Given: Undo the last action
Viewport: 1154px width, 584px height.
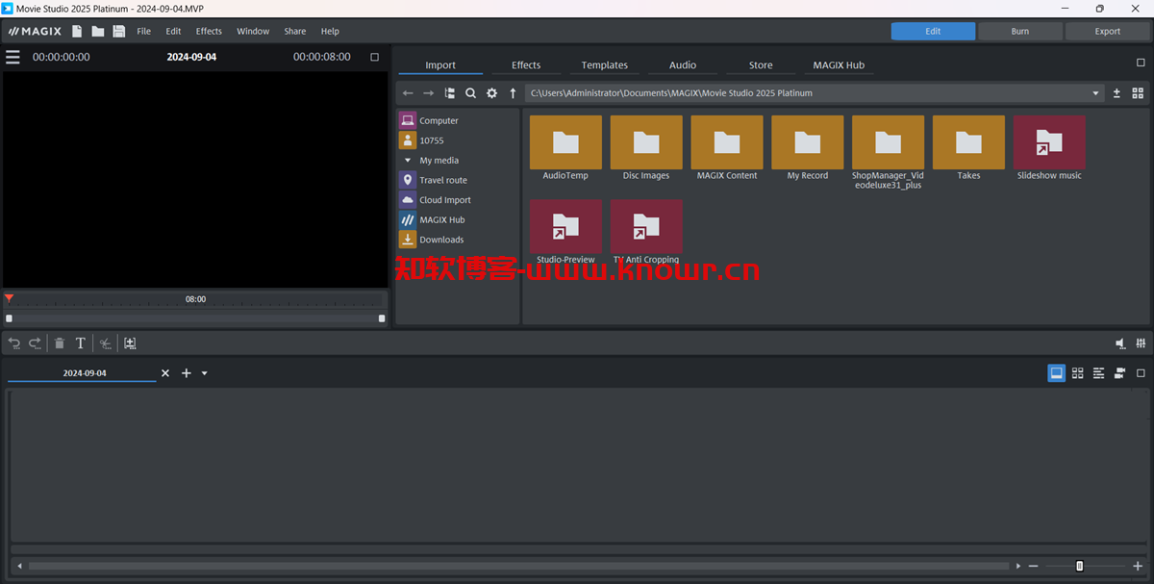Looking at the screenshot, I should pyautogui.click(x=14, y=343).
